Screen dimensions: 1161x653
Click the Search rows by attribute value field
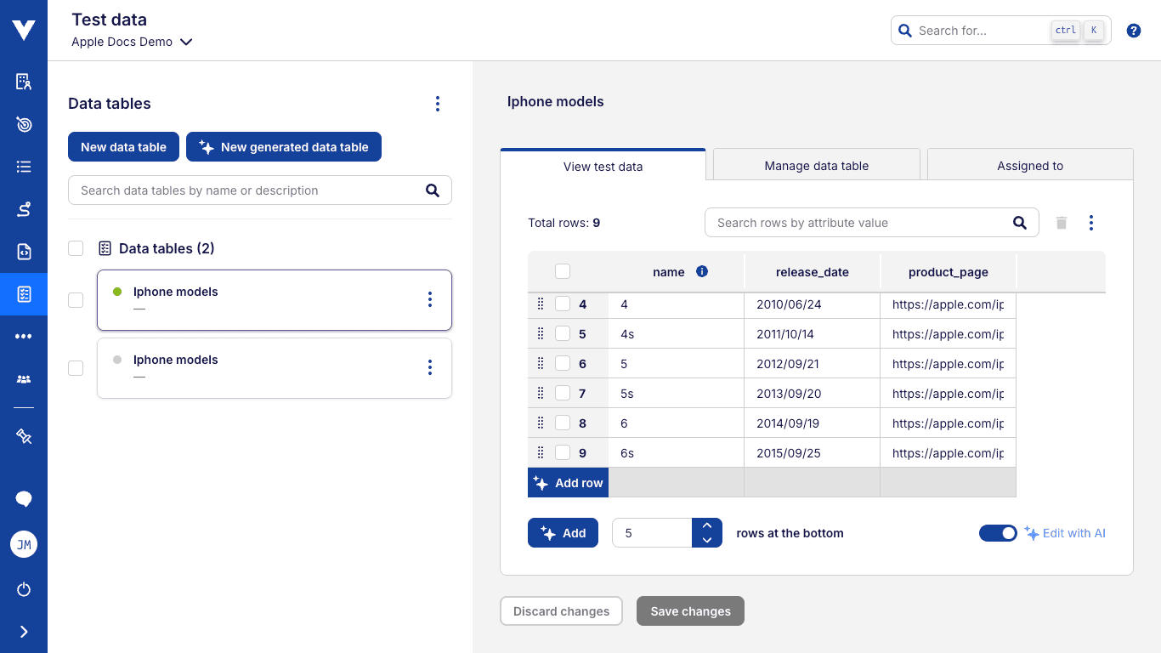click(x=858, y=223)
